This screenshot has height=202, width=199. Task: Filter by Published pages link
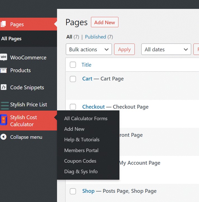[96, 37]
